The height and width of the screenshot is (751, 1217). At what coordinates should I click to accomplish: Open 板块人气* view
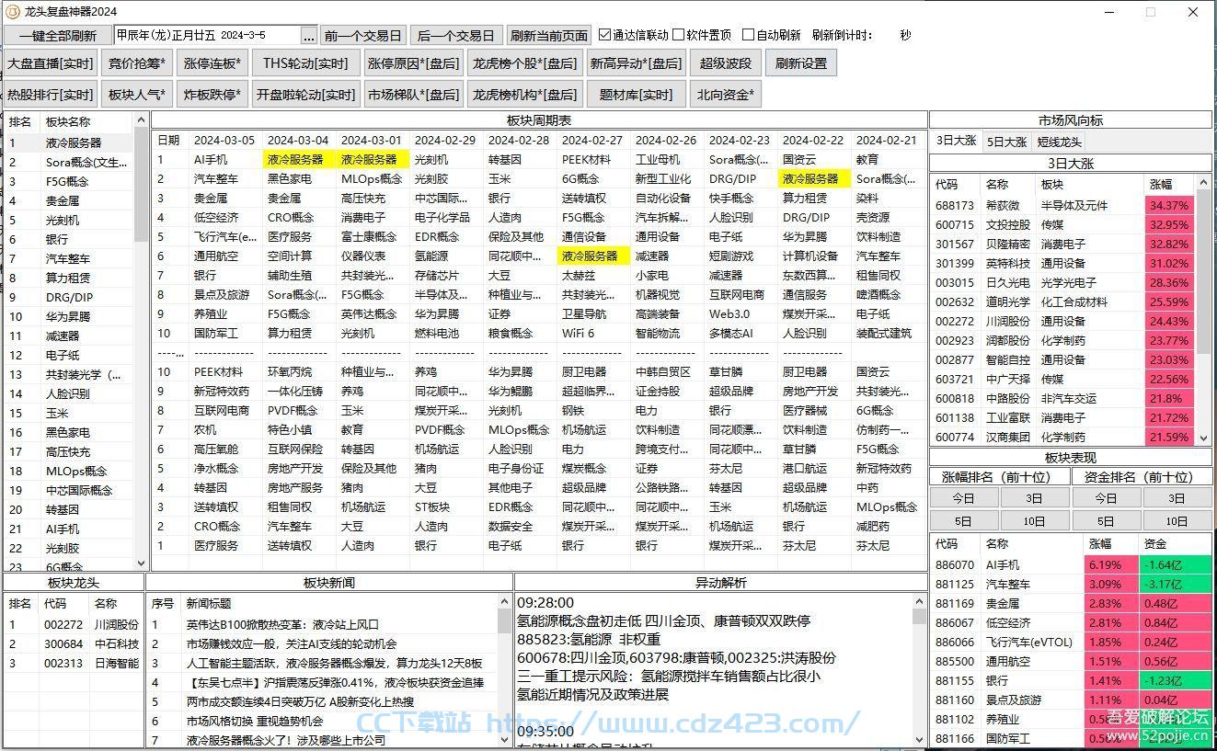point(137,94)
